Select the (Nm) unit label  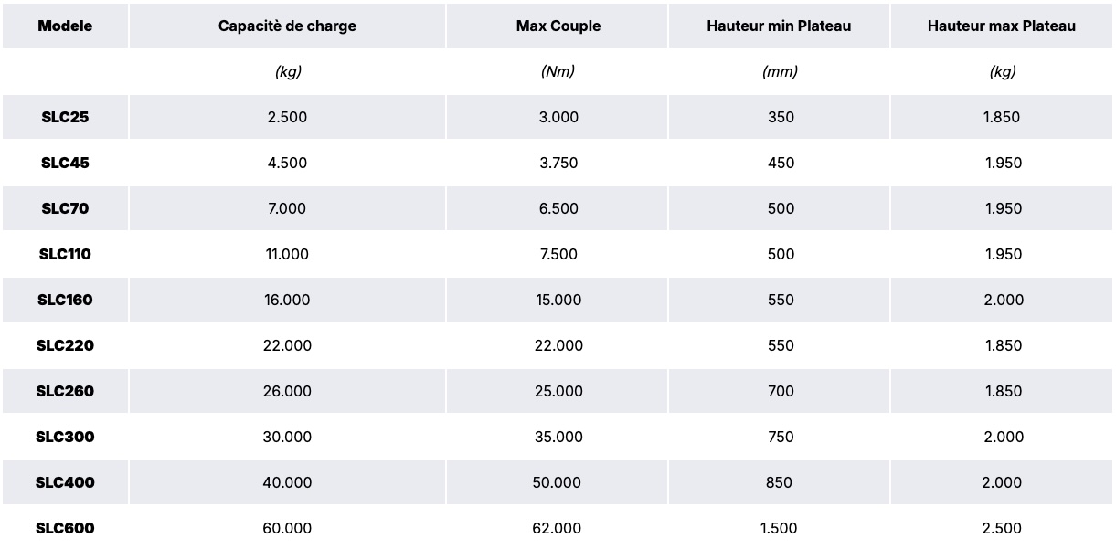click(x=558, y=71)
